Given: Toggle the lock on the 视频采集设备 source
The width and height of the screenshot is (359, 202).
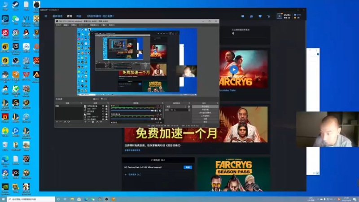Looking at the screenshot, I should pos(106,106).
